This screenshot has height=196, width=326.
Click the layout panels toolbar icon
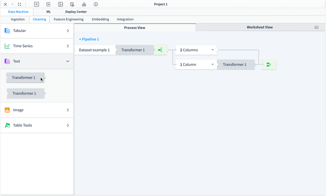60,4
